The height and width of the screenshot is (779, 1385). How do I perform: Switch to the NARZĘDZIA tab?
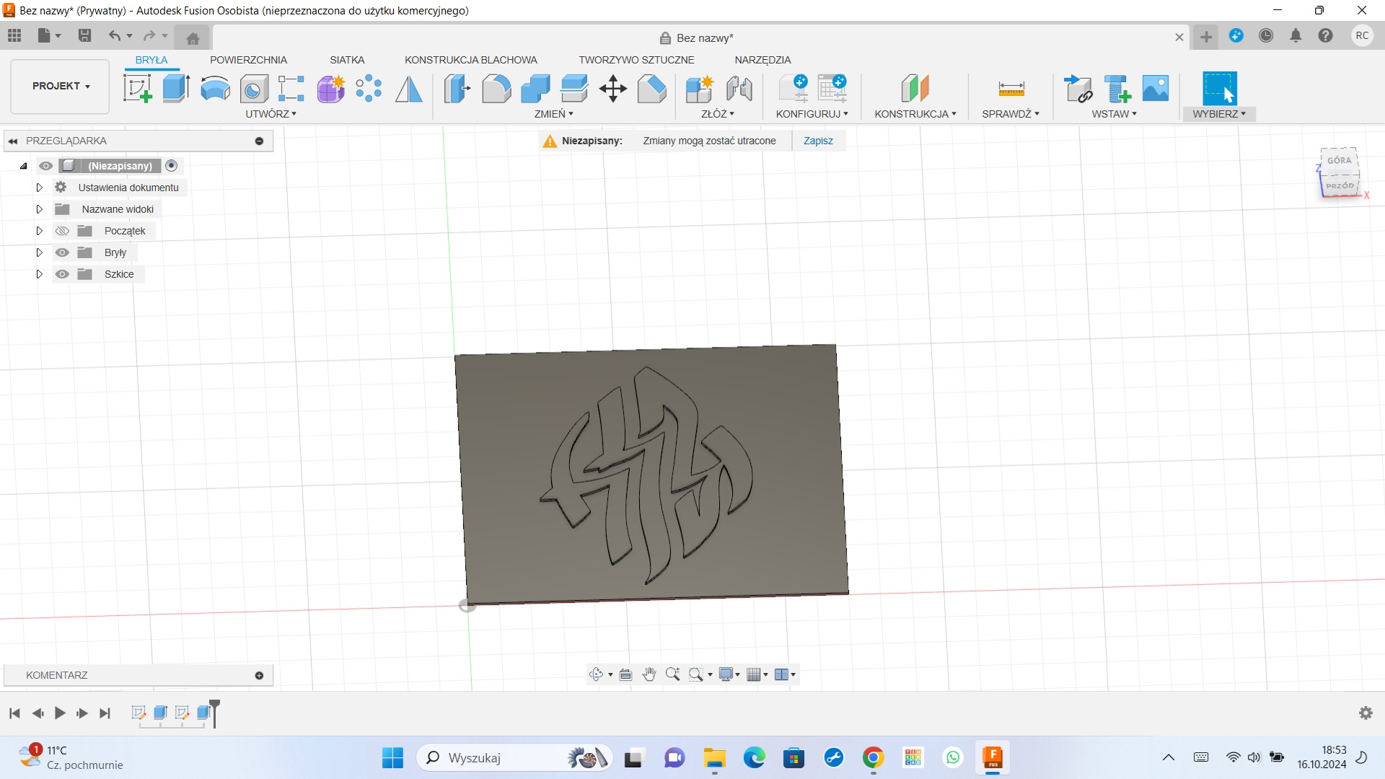(x=762, y=60)
